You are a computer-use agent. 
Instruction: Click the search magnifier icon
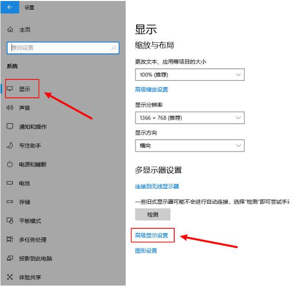tap(114, 48)
